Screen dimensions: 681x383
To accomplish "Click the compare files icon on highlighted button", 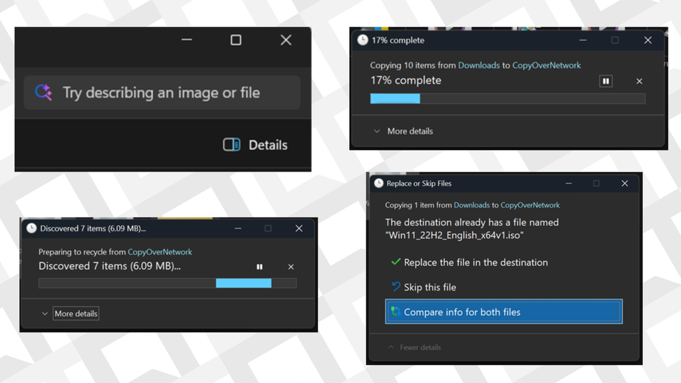I will coord(396,311).
